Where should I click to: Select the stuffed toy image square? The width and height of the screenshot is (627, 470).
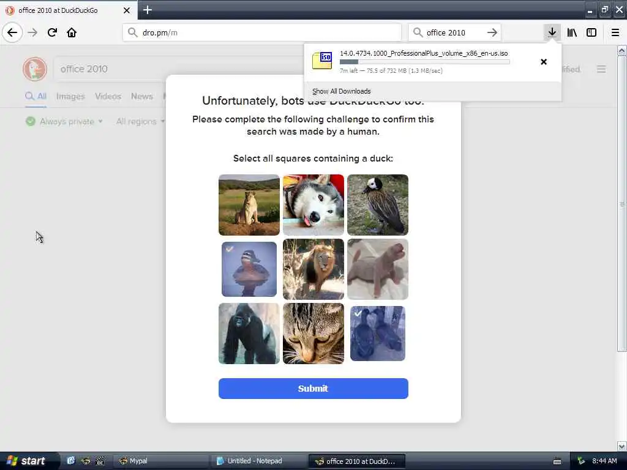377,269
